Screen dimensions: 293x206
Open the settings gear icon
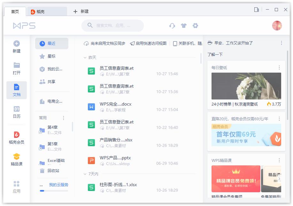click(195, 26)
